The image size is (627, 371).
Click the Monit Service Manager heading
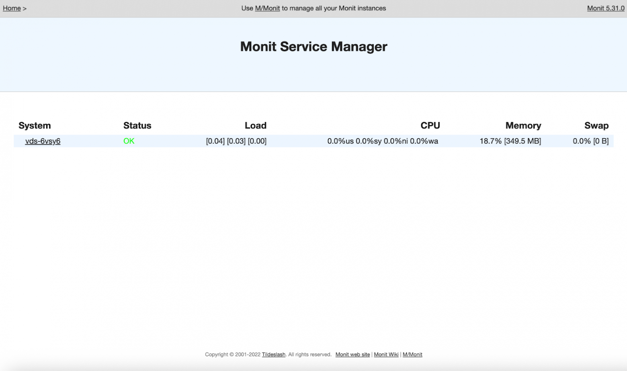313,47
